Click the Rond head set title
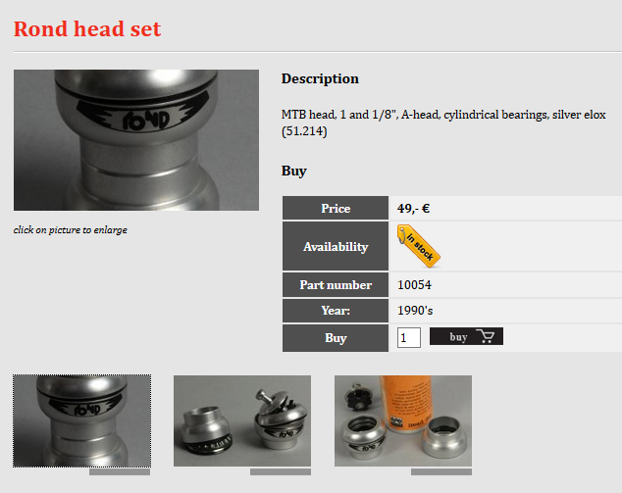The image size is (622, 493). click(x=87, y=29)
